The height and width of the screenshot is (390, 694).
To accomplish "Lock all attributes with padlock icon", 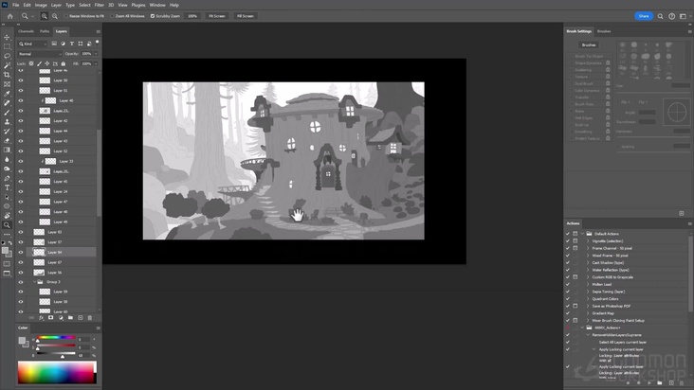I will tap(64, 63).
